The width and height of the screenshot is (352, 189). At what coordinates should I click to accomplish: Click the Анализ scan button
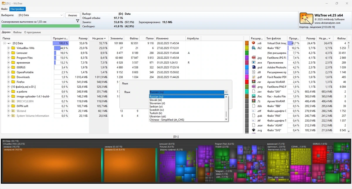tap(72, 15)
